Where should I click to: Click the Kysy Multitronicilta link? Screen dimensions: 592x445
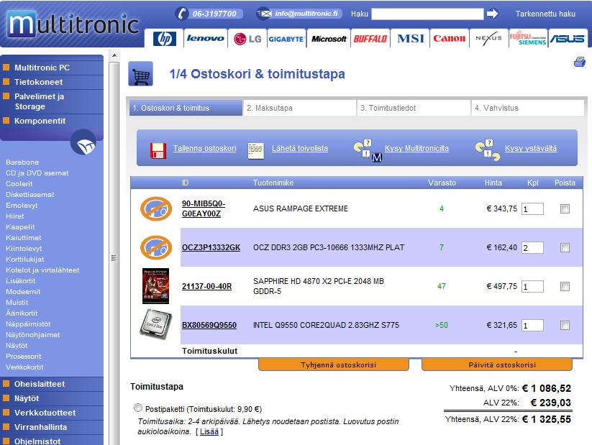coord(416,148)
